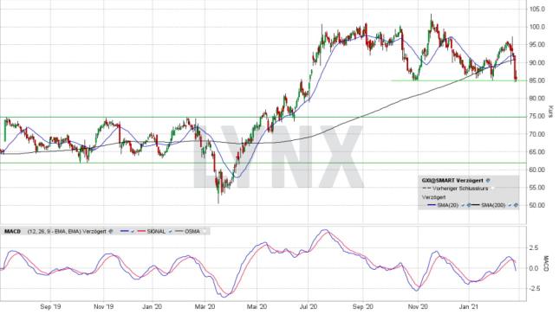The image size is (559, 314).
Task: Click the MACD parameters (12, 26, 9 - EMA, EMA) text
Action: 55,232
